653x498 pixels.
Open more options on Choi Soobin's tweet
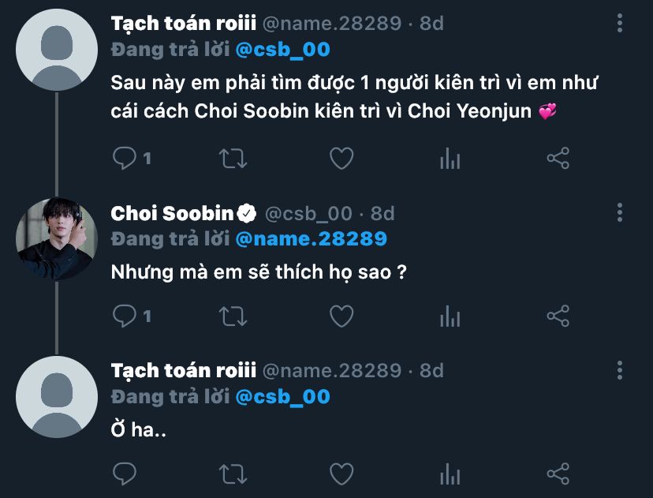coord(620,212)
